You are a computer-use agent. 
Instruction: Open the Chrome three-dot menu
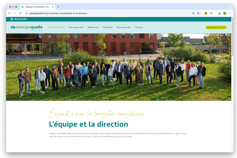tap(230, 13)
